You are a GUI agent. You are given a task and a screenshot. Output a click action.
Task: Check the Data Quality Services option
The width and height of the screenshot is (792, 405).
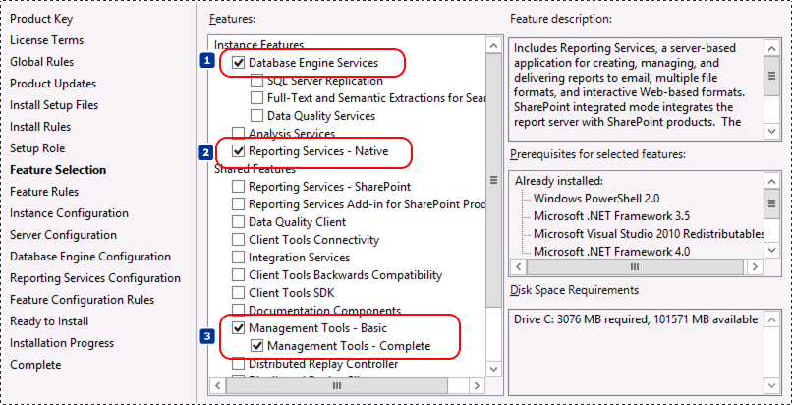[x=257, y=116]
